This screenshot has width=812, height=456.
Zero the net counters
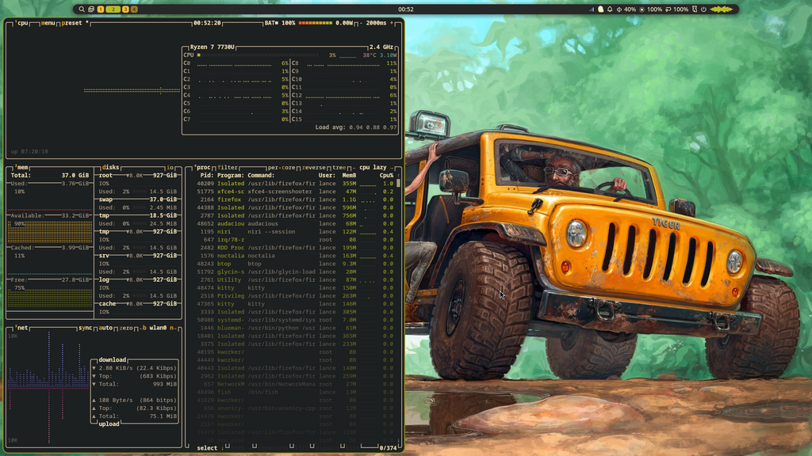[126, 328]
